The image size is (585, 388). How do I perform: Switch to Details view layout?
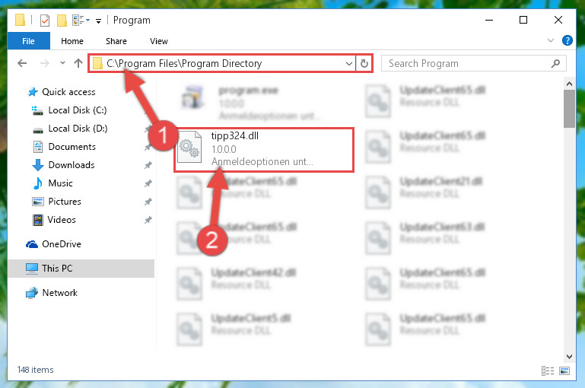pos(547,371)
